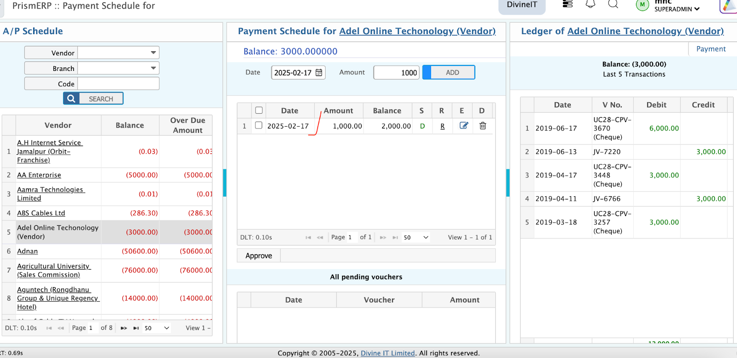Go to last page in vendor list pager

136,328
